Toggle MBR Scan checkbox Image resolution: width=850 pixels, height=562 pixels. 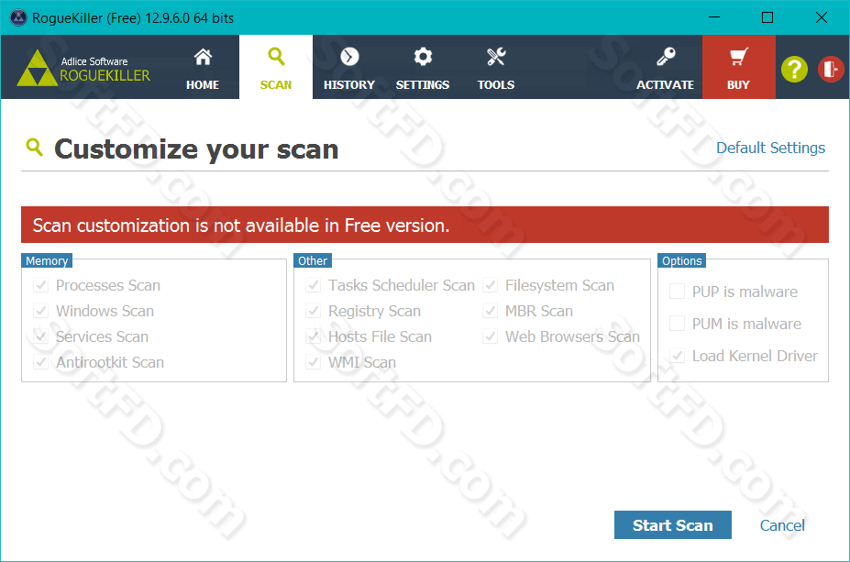[490, 311]
